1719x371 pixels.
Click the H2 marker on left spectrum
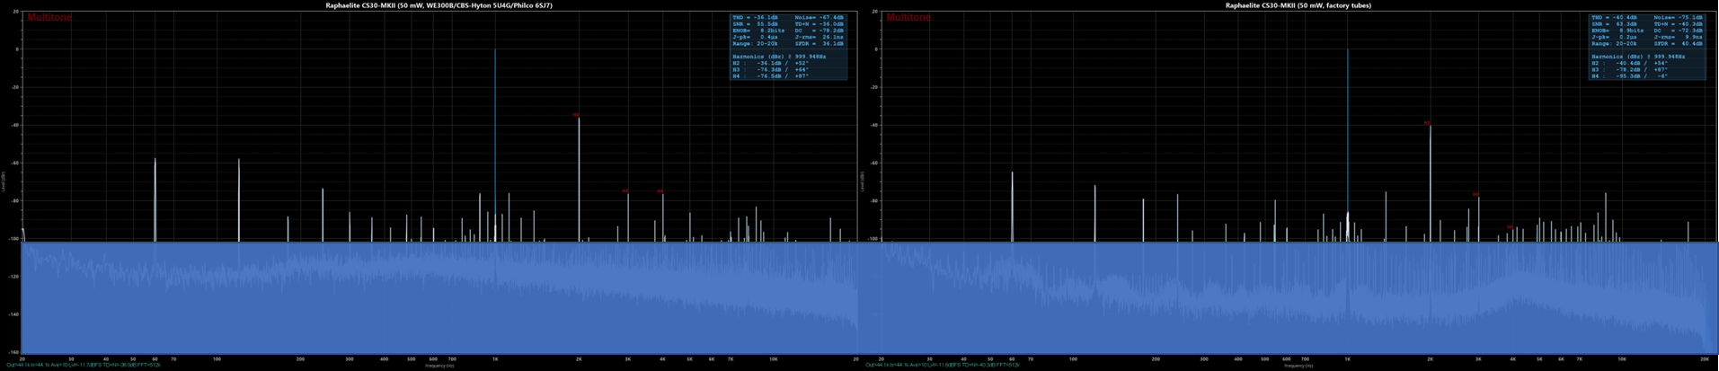tap(576, 115)
